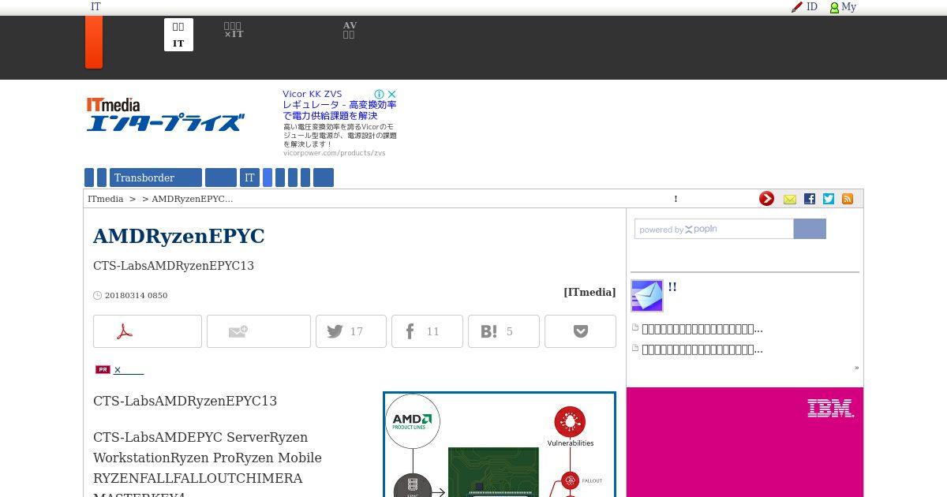Click the My link at the top right

pyautogui.click(x=849, y=7)
